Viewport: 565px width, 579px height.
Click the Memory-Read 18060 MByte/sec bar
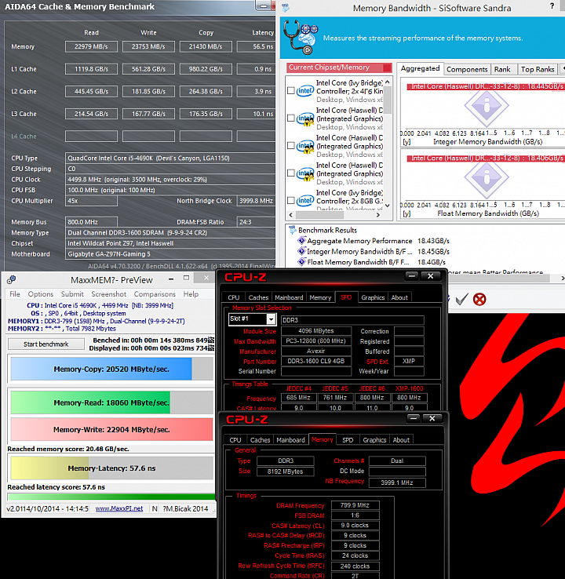(111, 402)
